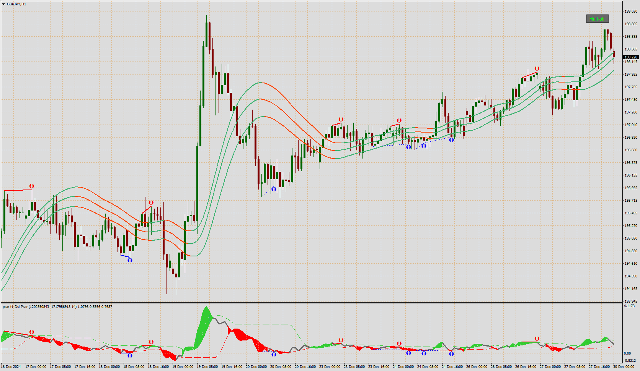640x371 pixels.
Task: Click red sell arrow at the 27 Dec high
Action: click(537, 68)
